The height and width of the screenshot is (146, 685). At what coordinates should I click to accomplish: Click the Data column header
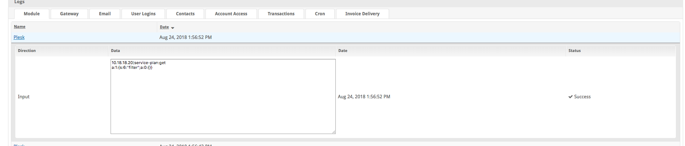tap(115, 51)
